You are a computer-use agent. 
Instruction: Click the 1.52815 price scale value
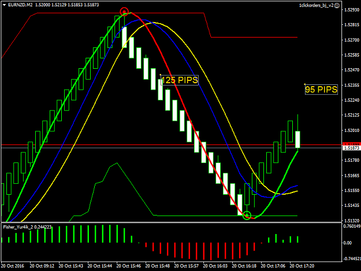click(352, 25)
